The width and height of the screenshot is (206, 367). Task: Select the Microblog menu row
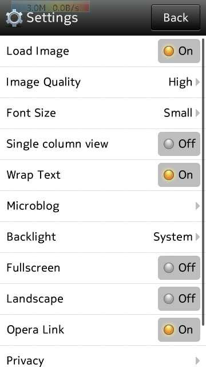[101, 206]
